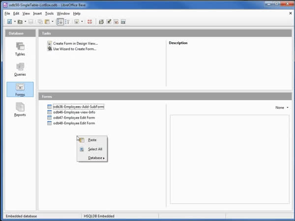
Task: Click Create Form in Design View link
Action: (x=75, y=43)
